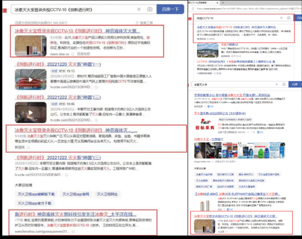Viewport: 302px width, 239px height.
Task: Click the ICE ELEPHANT extinguisher product thumbnail
Action: [x=205, y=205]
